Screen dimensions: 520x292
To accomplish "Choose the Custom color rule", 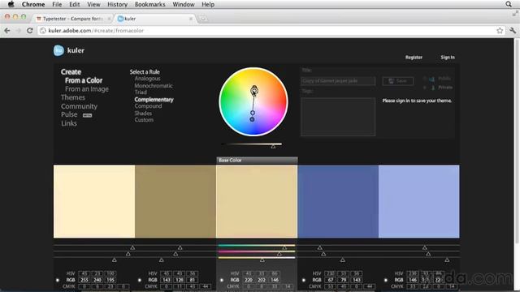I will [144, 120].
